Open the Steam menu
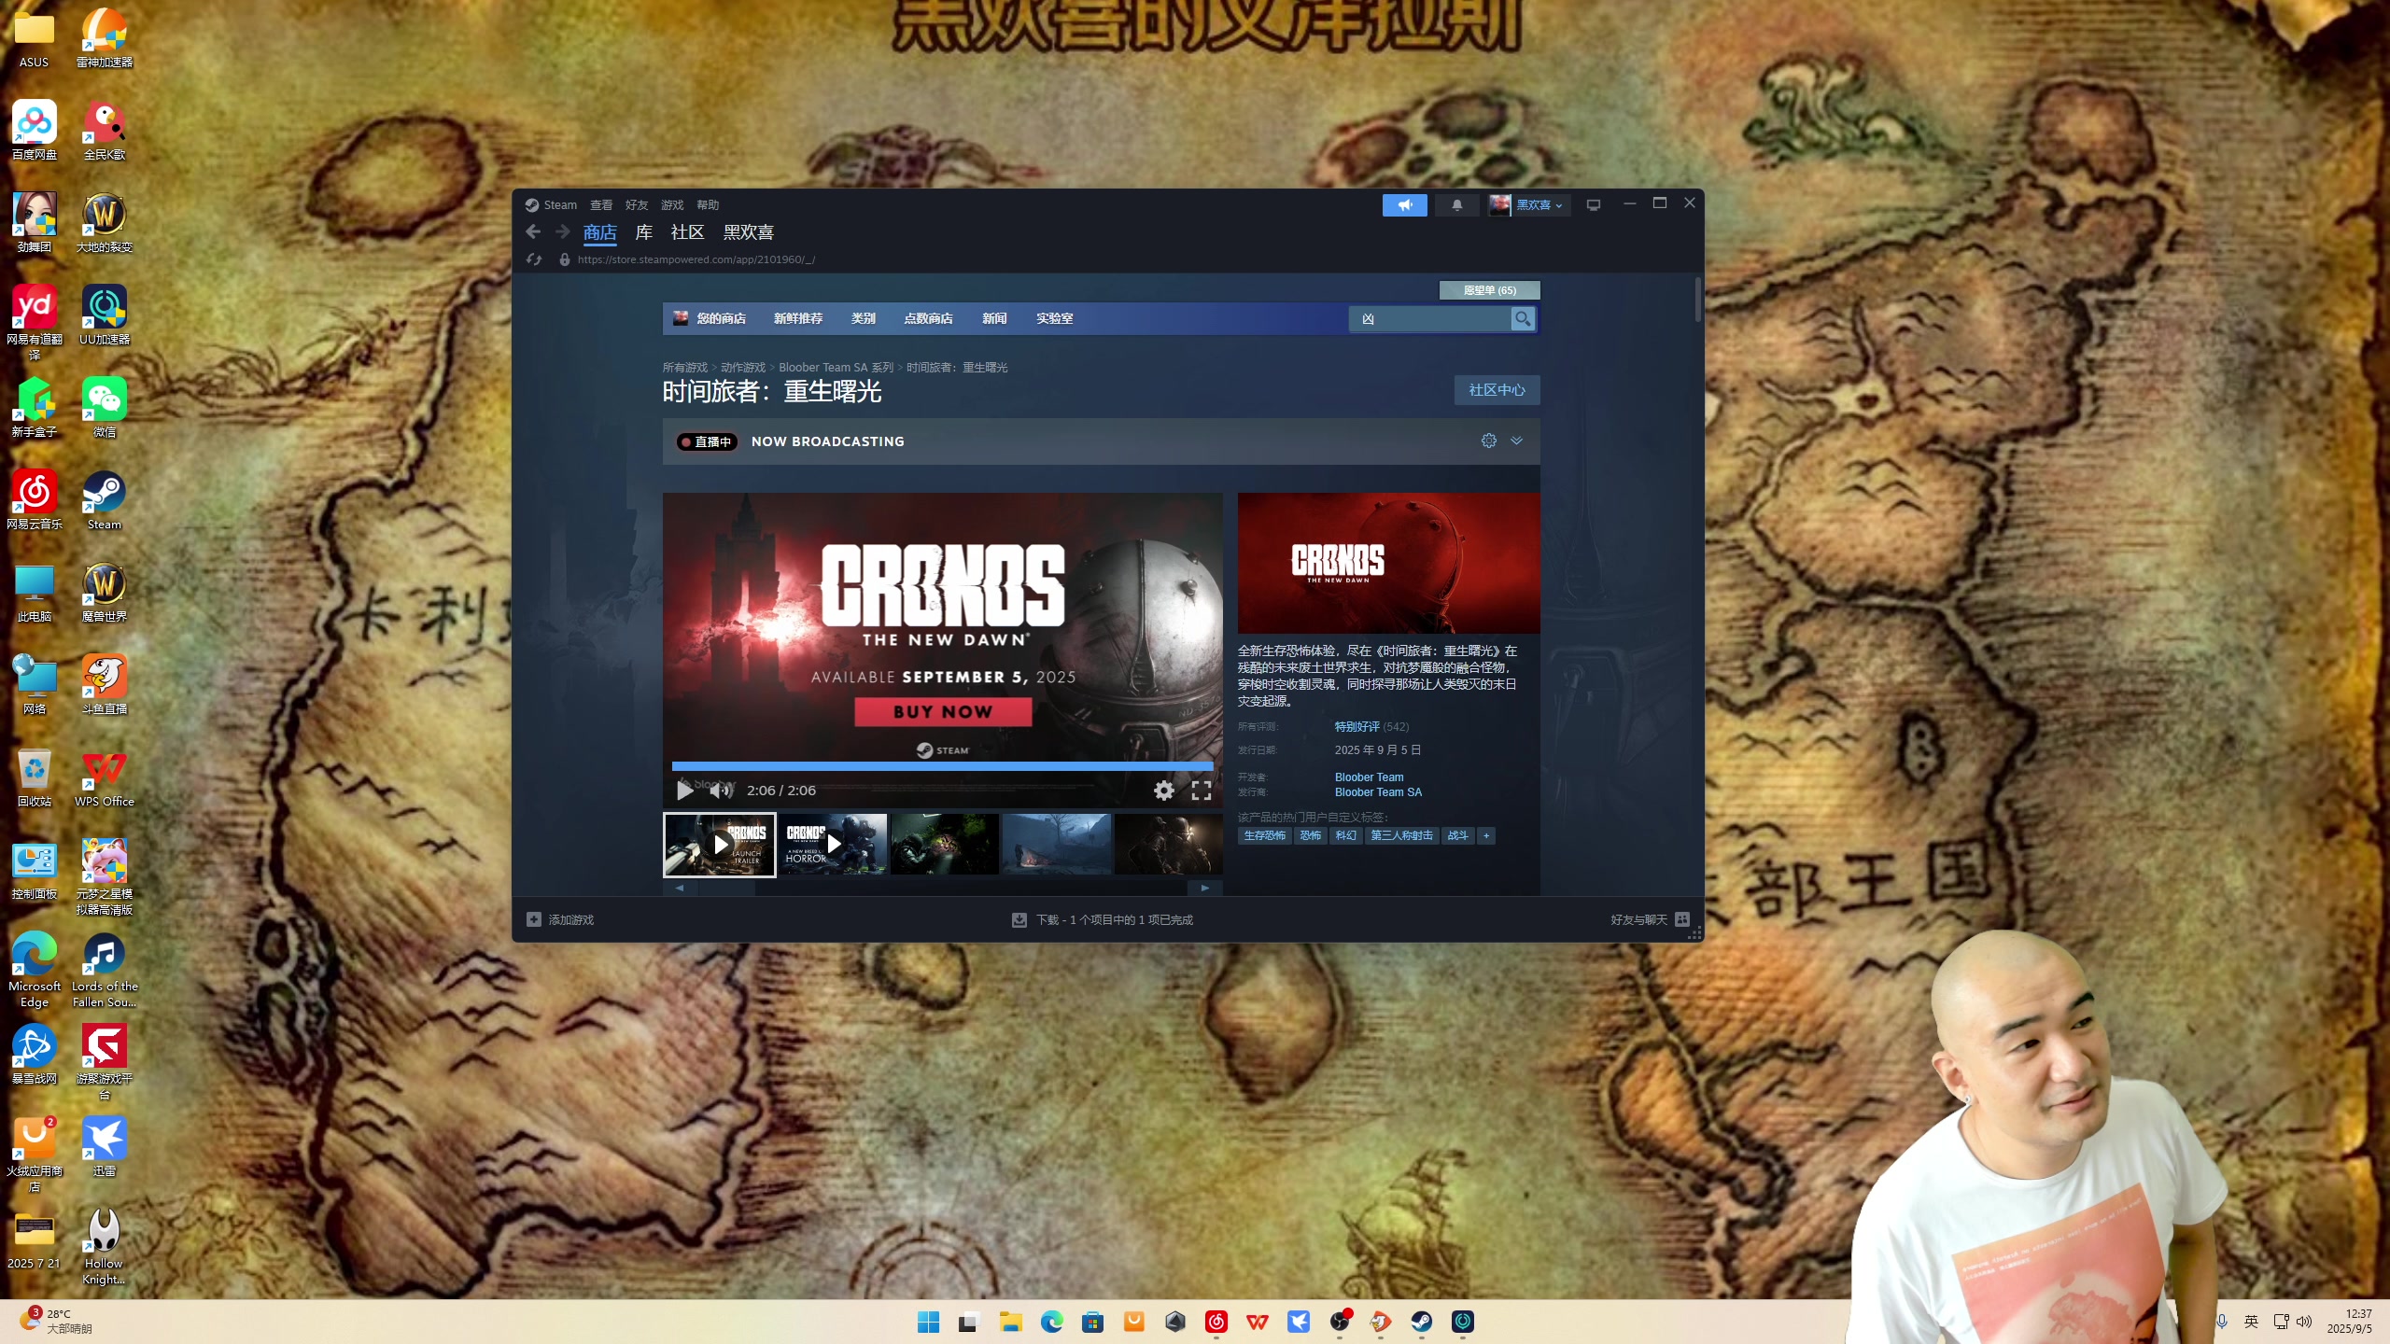This screenshot has height=1344, width=2390. [560, 204]
